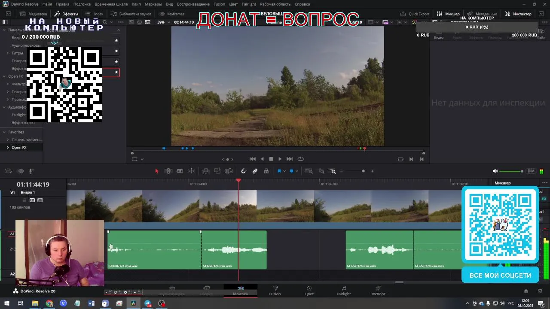Switch to the Цвет page
Screen dimensions: 550x309
click(309, 291)
